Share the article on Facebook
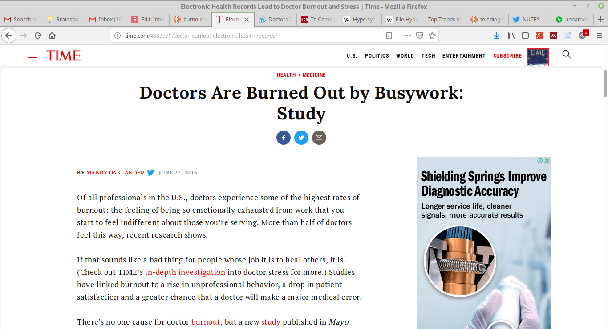 [284, 138]
